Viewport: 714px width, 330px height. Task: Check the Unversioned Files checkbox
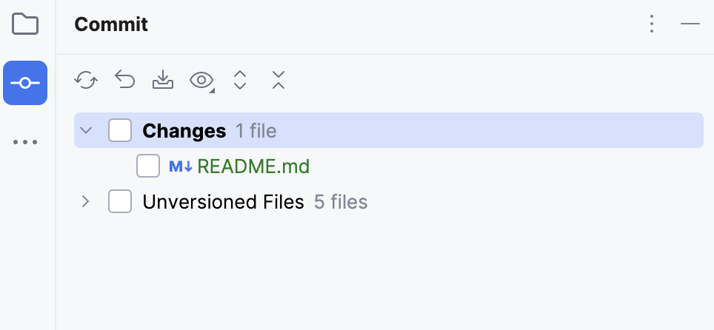point(120,201)
